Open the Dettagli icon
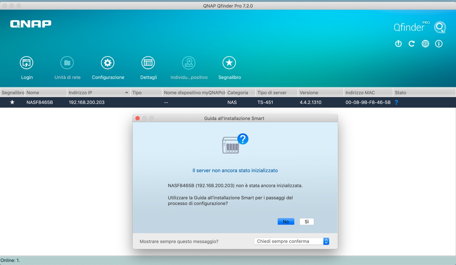The image size is (456, 265). coord(148,63)
